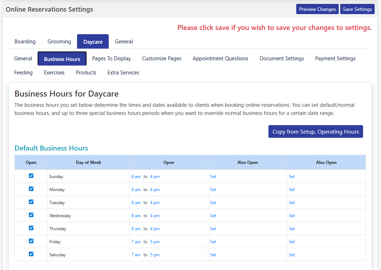Set Monday's second Also Open hours
Viewport: 381px width, 270px height.
(292, 190)
